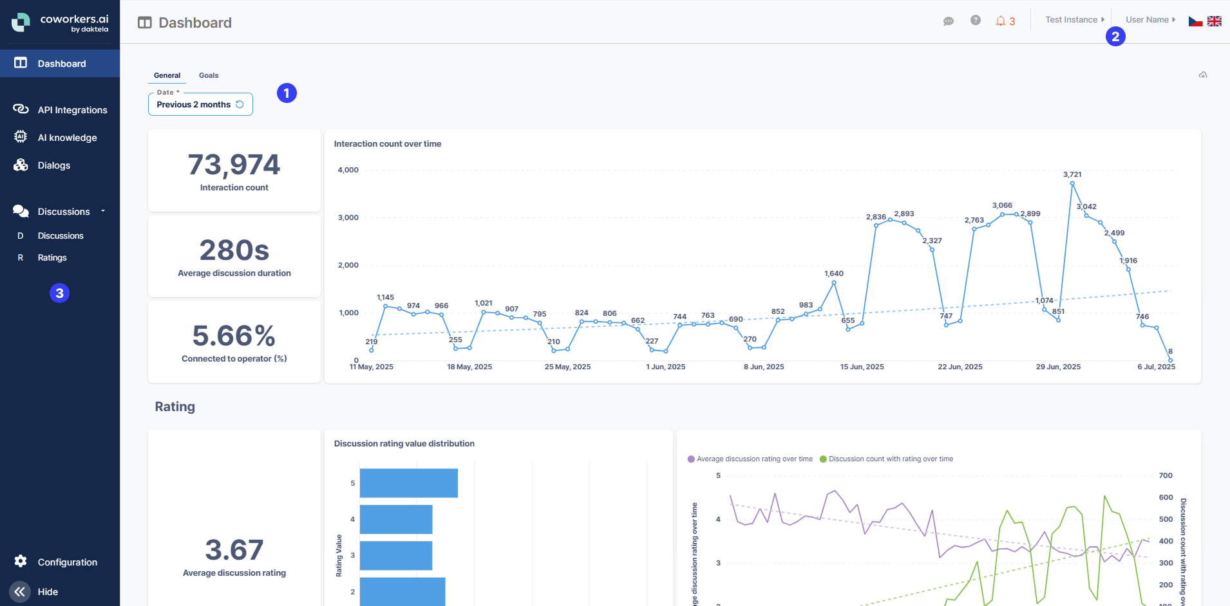Click the 'Previous 2 months' date field
The width and height of the screenshot is (1230, 606).
193,104
